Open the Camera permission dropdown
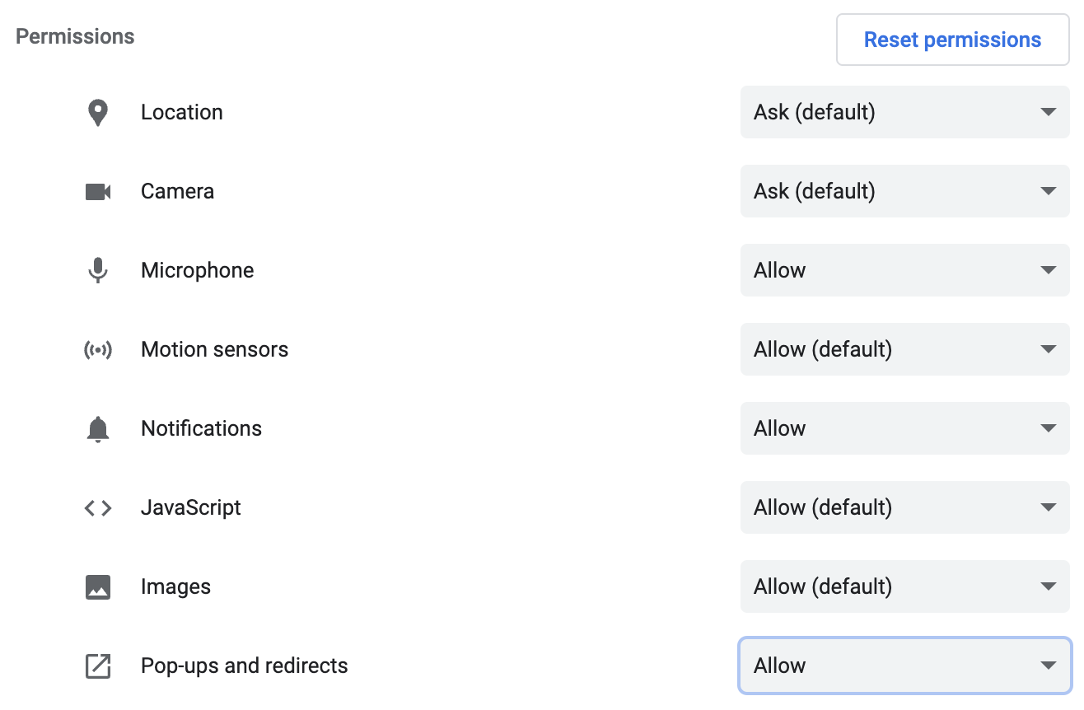The height and width of the screenshot is (710, 1084). point(904,191)
